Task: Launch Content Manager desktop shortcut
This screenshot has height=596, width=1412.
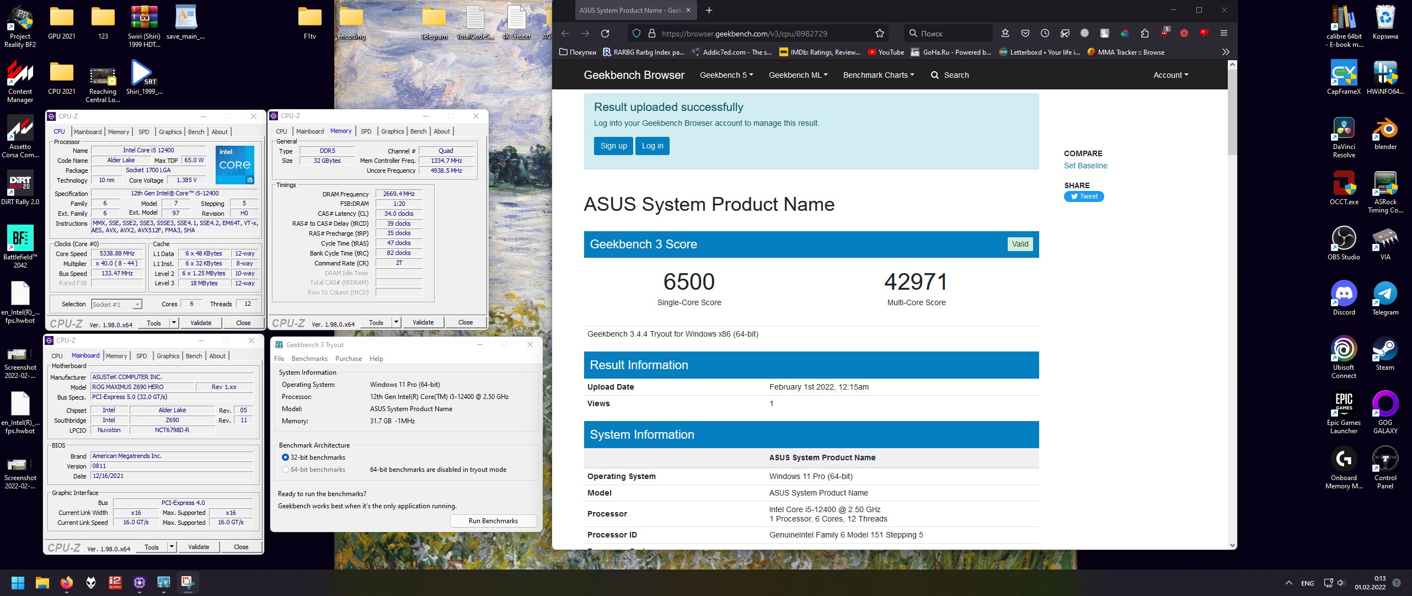Action: tap(20, 82)
